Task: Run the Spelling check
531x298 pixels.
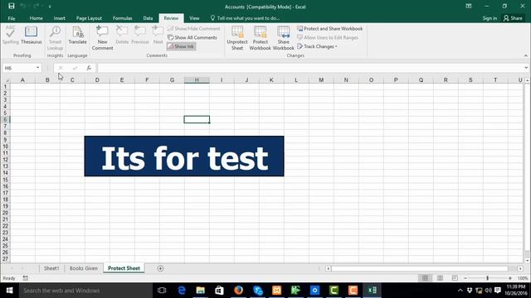Action: [10, 35]
